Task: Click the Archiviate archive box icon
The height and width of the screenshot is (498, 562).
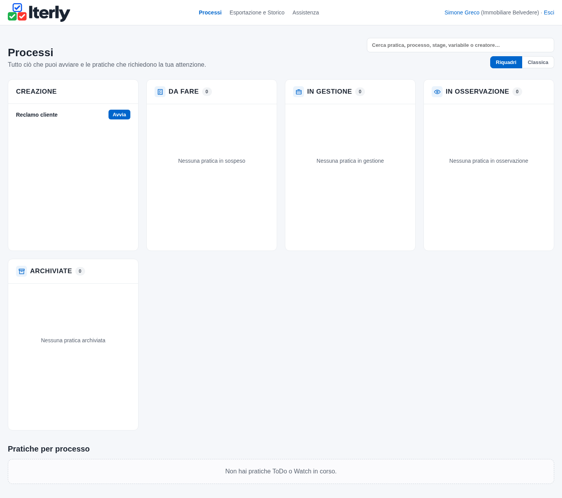Action: (x=21, y=271)
